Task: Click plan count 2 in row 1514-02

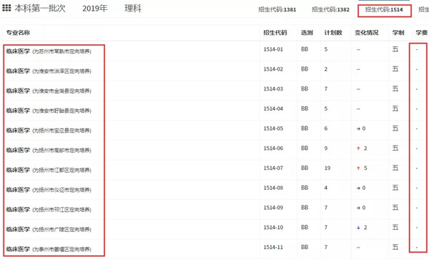Action: (x=326, y=69)
